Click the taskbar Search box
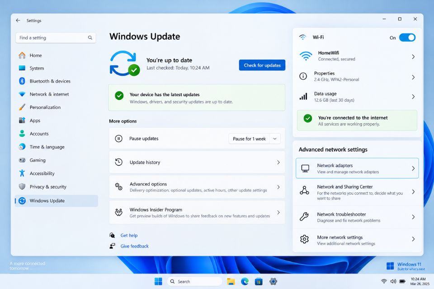 [194, 281]
